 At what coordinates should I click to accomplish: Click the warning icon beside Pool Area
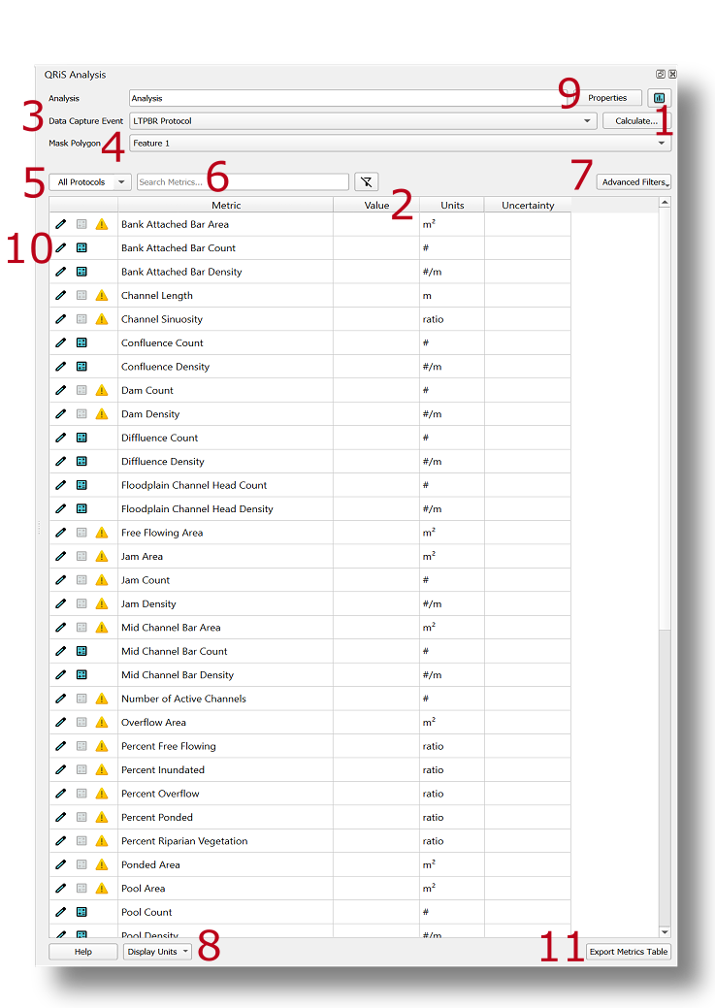102,888
